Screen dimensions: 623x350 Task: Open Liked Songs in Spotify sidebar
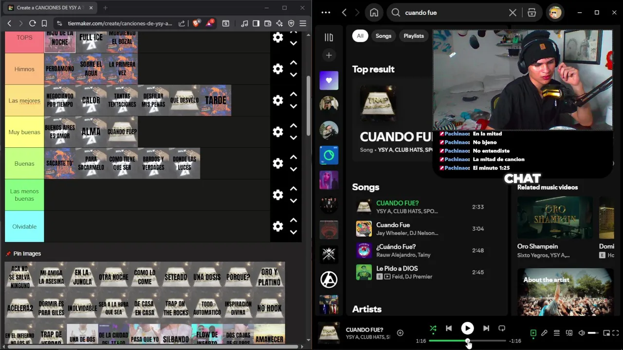pyautogui.click(x=329, y=80)
